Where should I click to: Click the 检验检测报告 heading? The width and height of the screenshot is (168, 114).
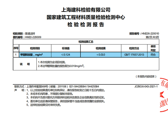tap(86, 24)
